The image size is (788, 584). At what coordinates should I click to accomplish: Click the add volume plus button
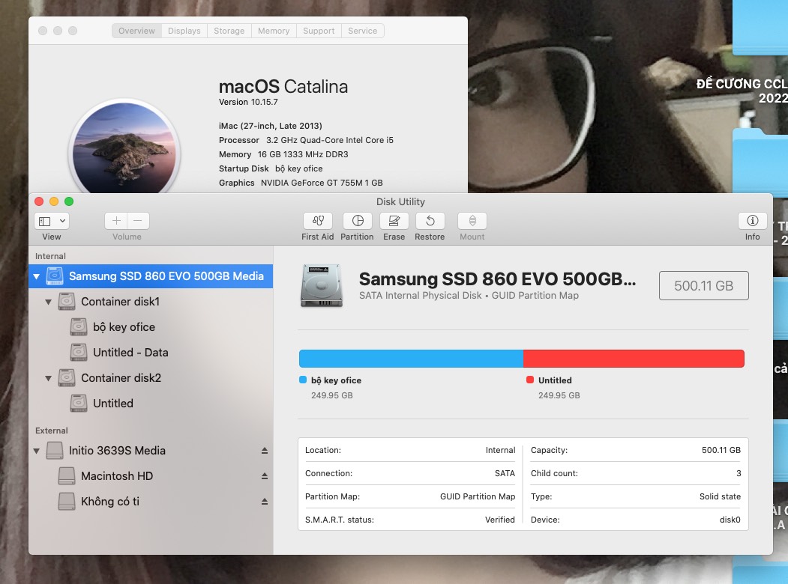tap(116, 221)
